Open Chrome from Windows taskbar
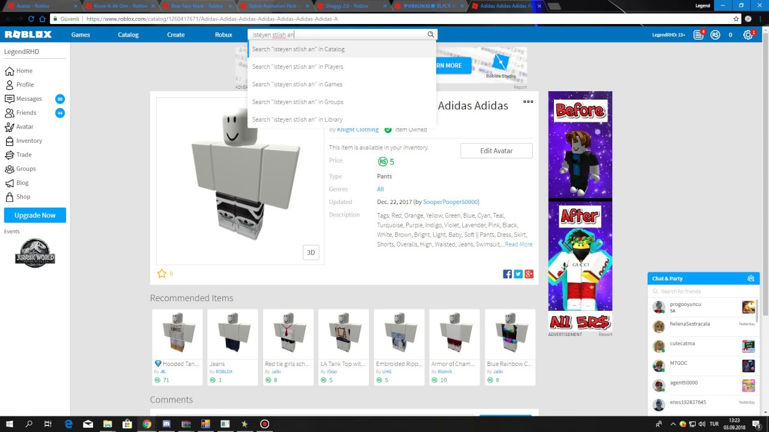Screen dimensions: 769x432 (147, 424)
